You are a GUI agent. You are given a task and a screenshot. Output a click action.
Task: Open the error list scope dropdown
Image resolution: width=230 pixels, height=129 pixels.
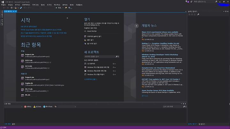coord(13,107)
